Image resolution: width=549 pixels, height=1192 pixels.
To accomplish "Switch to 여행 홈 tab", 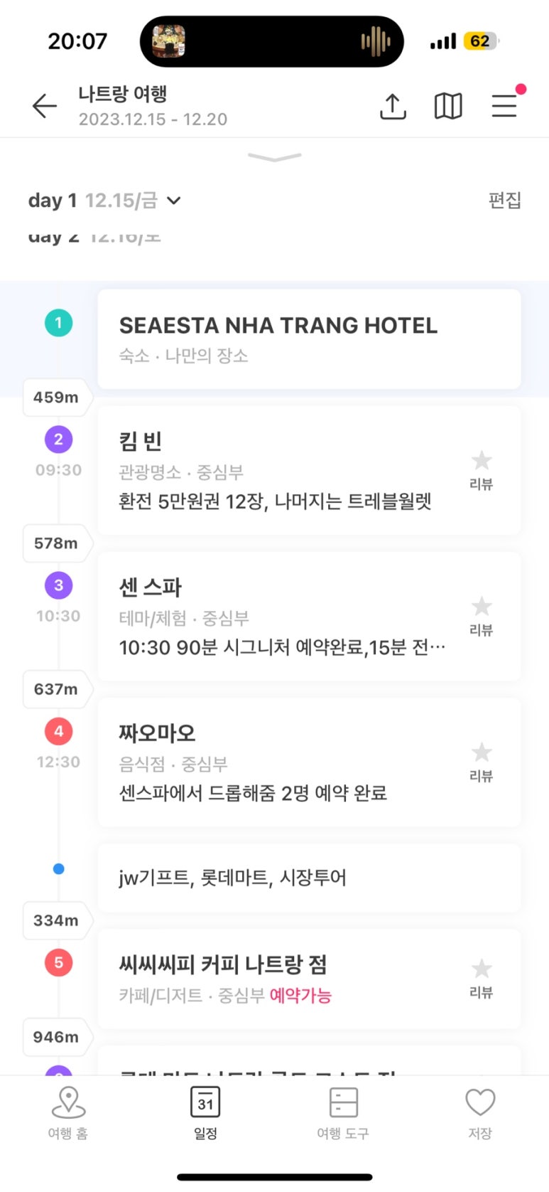I will click(68, 1112).
